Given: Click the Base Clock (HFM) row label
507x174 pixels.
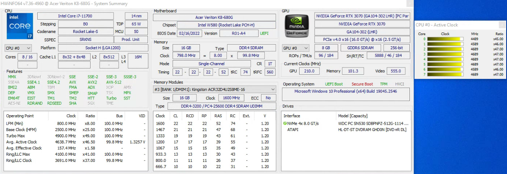Looking at the screenshot, I should 21,130.
